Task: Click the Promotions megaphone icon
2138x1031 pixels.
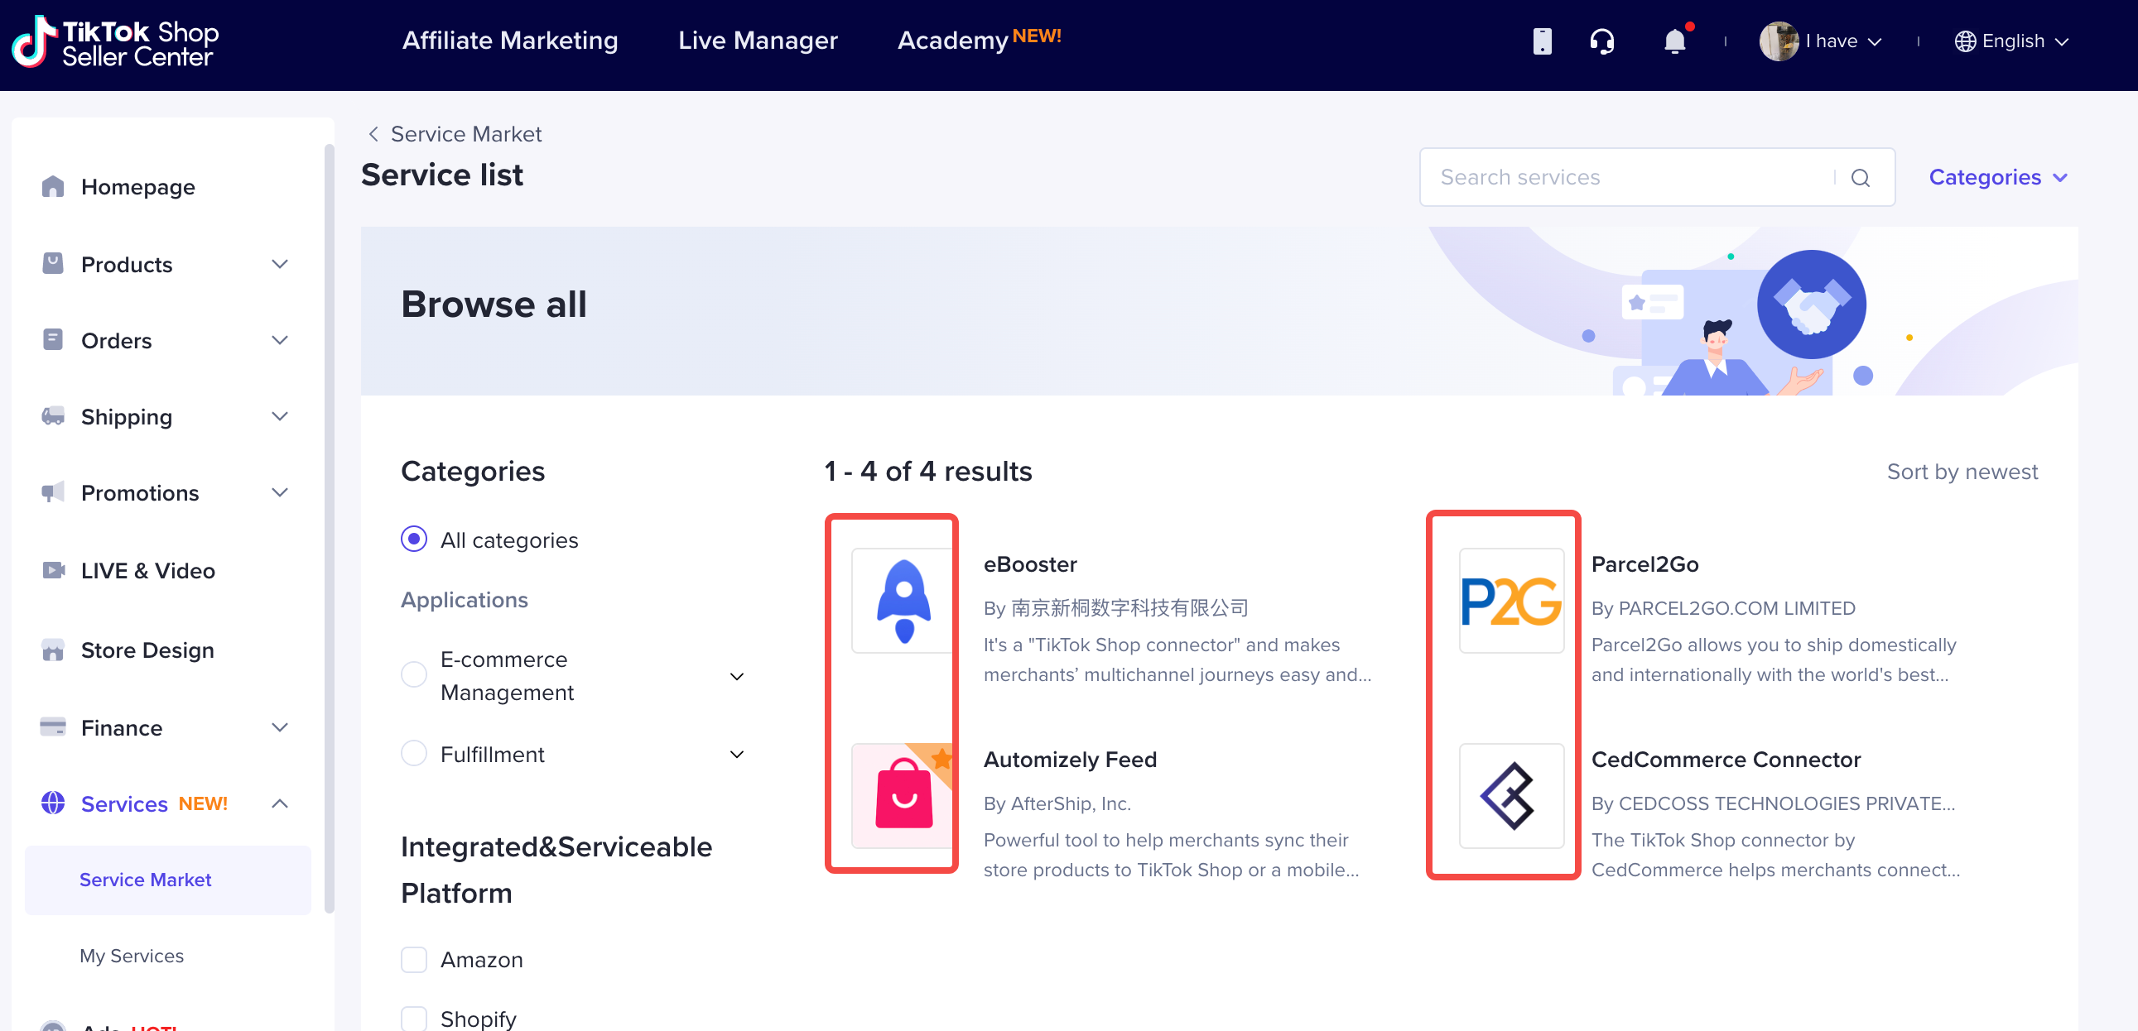Action: (x=52, y=492)
